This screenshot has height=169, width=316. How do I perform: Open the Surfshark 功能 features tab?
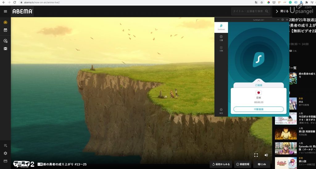pyautogui.click(x=221, y=49)
